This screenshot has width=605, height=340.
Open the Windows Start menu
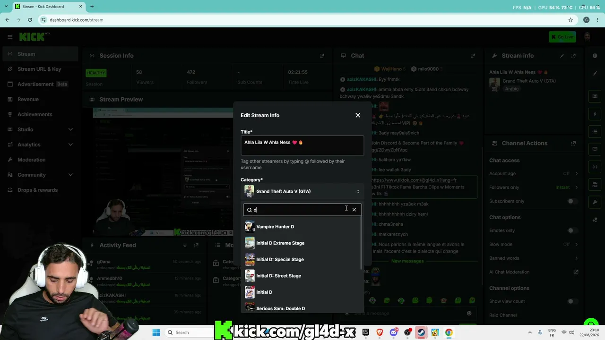(x=156, y=332)
